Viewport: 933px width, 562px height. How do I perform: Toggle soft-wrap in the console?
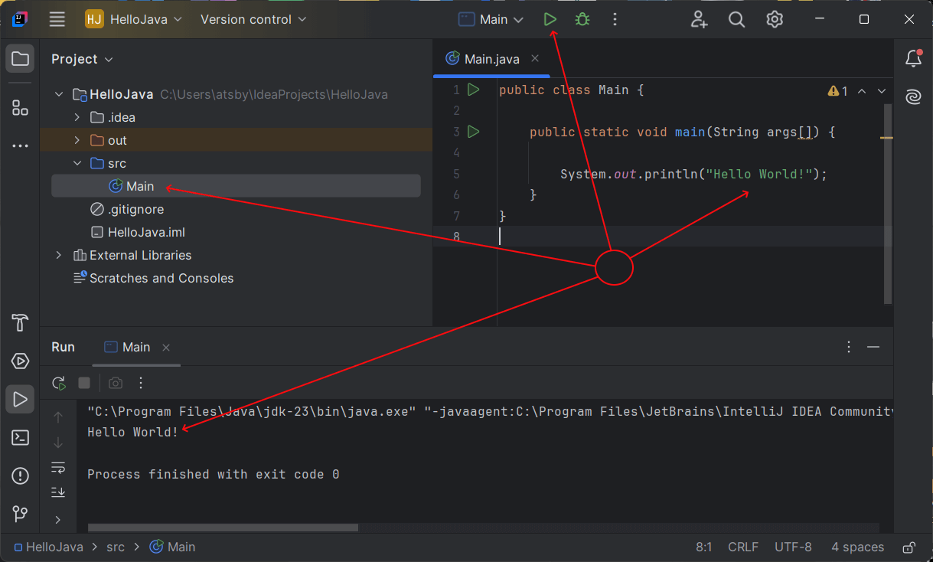pyautogui.click(x=58, y=467)
